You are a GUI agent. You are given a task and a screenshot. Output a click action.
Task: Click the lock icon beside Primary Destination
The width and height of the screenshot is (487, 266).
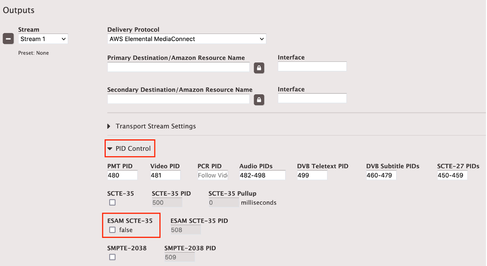259,68
